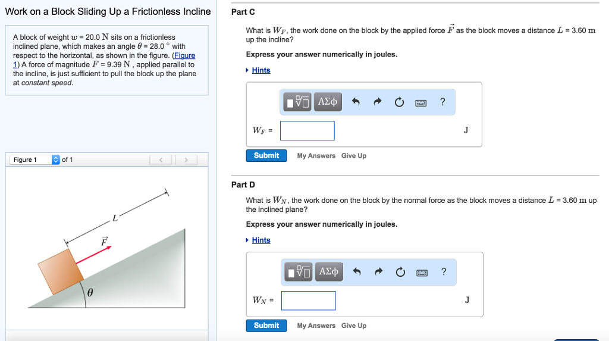Click Give Up for Part D
609x341 pixels.
[x=354, y=326]
